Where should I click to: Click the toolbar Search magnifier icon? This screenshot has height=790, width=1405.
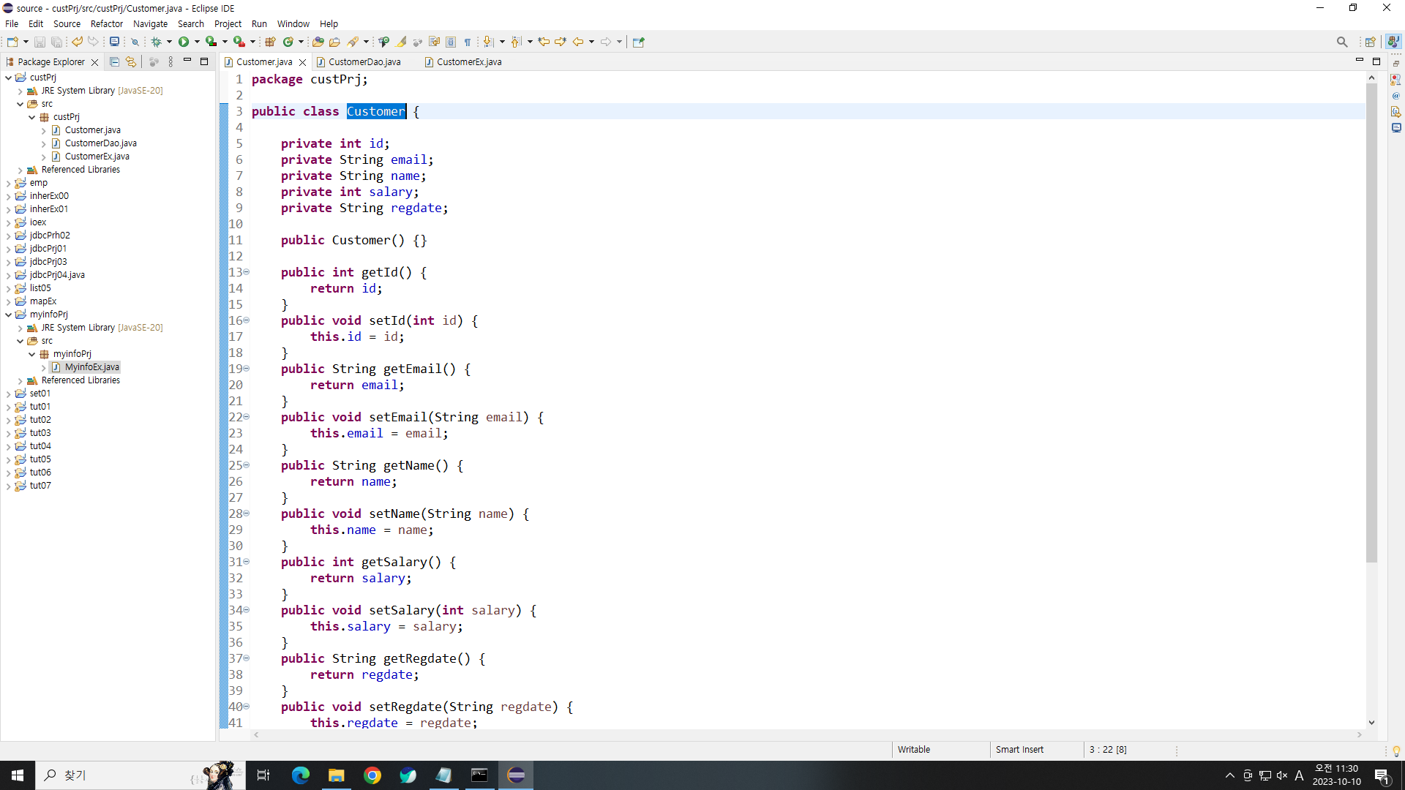tap(1341, 42)
